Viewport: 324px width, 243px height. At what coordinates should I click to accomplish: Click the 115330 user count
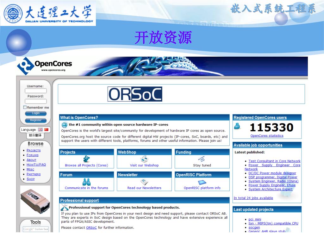(x=271, y=127)
